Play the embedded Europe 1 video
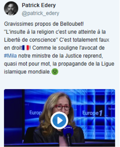 [x=59, y=121]
